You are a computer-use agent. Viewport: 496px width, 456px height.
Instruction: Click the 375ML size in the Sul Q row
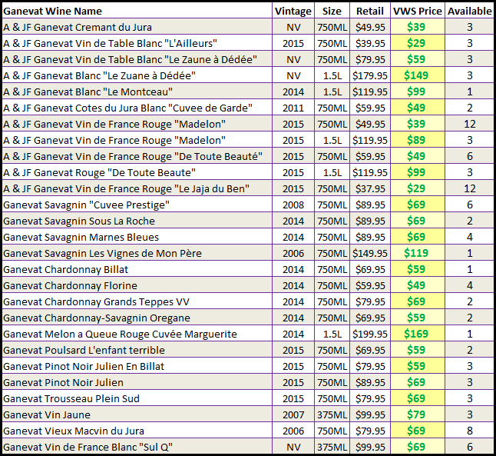(332, 447)
